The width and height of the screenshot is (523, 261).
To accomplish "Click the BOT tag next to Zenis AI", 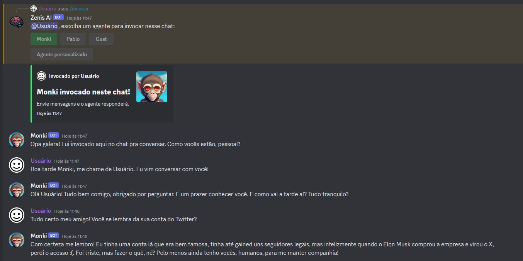I will point(58,17).
